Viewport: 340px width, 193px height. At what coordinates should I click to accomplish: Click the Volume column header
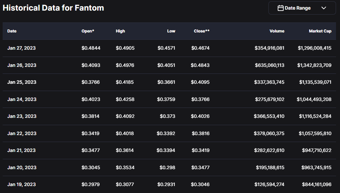click(x=277, y=31)
